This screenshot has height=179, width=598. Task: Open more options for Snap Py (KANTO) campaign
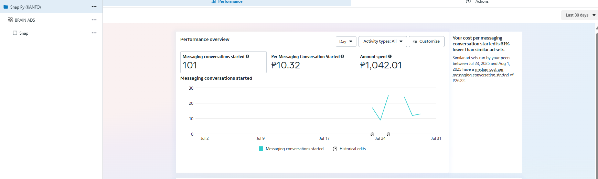tap(94, 7)
